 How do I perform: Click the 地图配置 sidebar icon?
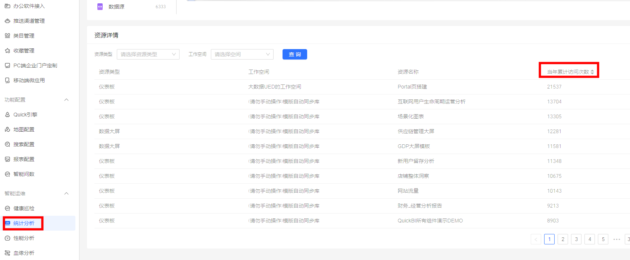coord(7,129)
